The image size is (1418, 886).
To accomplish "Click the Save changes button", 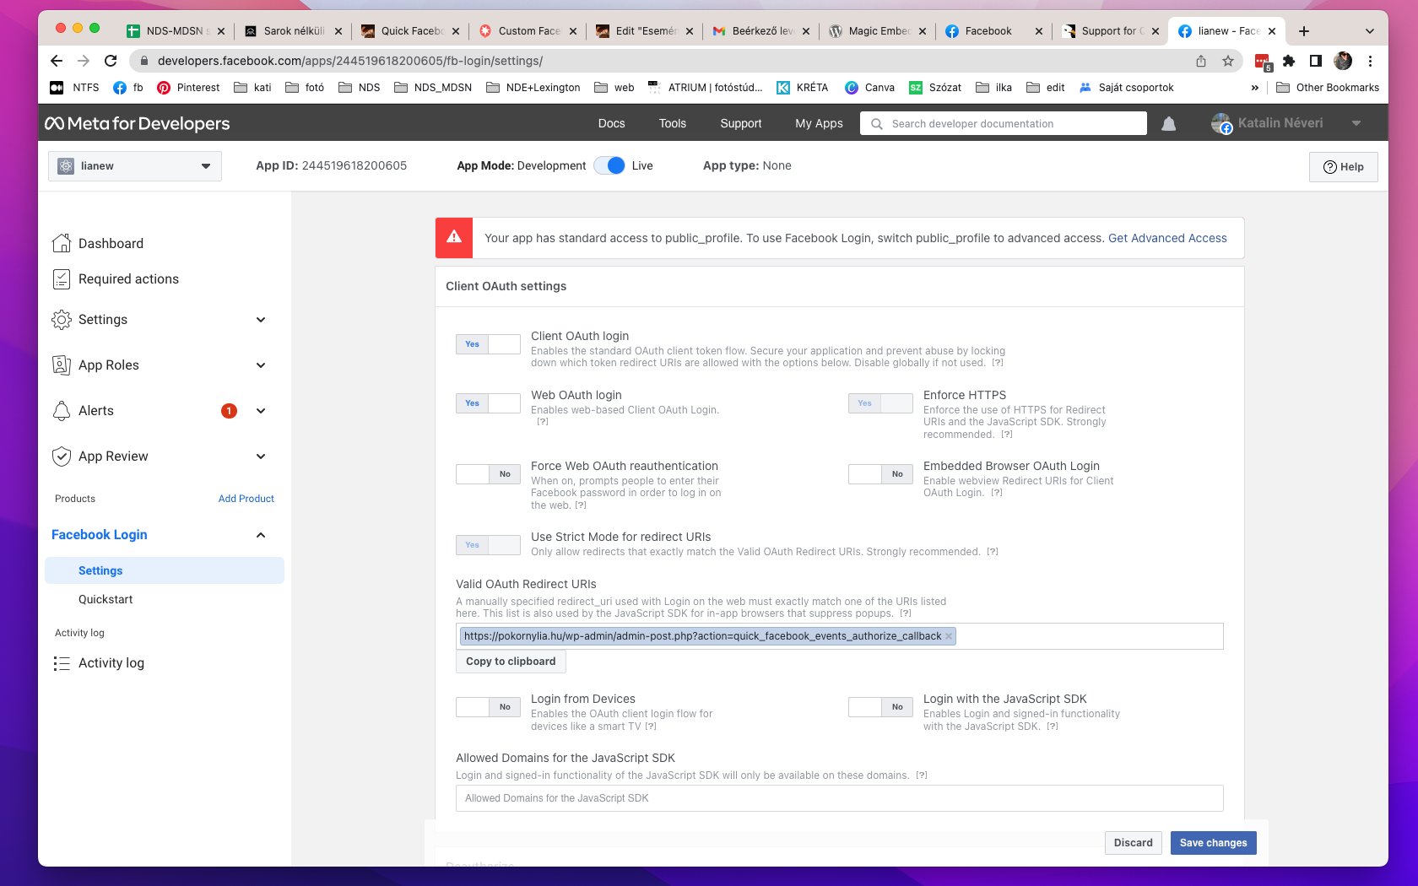I will [x=1214, y=843].
